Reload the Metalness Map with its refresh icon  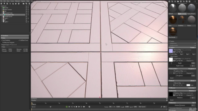(180, 95)
